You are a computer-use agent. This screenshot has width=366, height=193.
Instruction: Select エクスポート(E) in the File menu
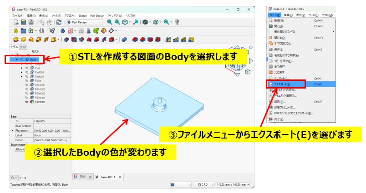[281, 84]
